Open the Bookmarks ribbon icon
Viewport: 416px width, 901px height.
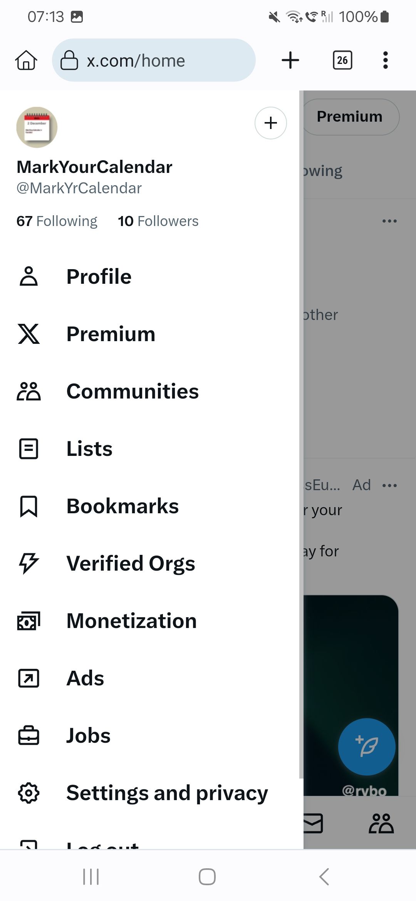29,506
